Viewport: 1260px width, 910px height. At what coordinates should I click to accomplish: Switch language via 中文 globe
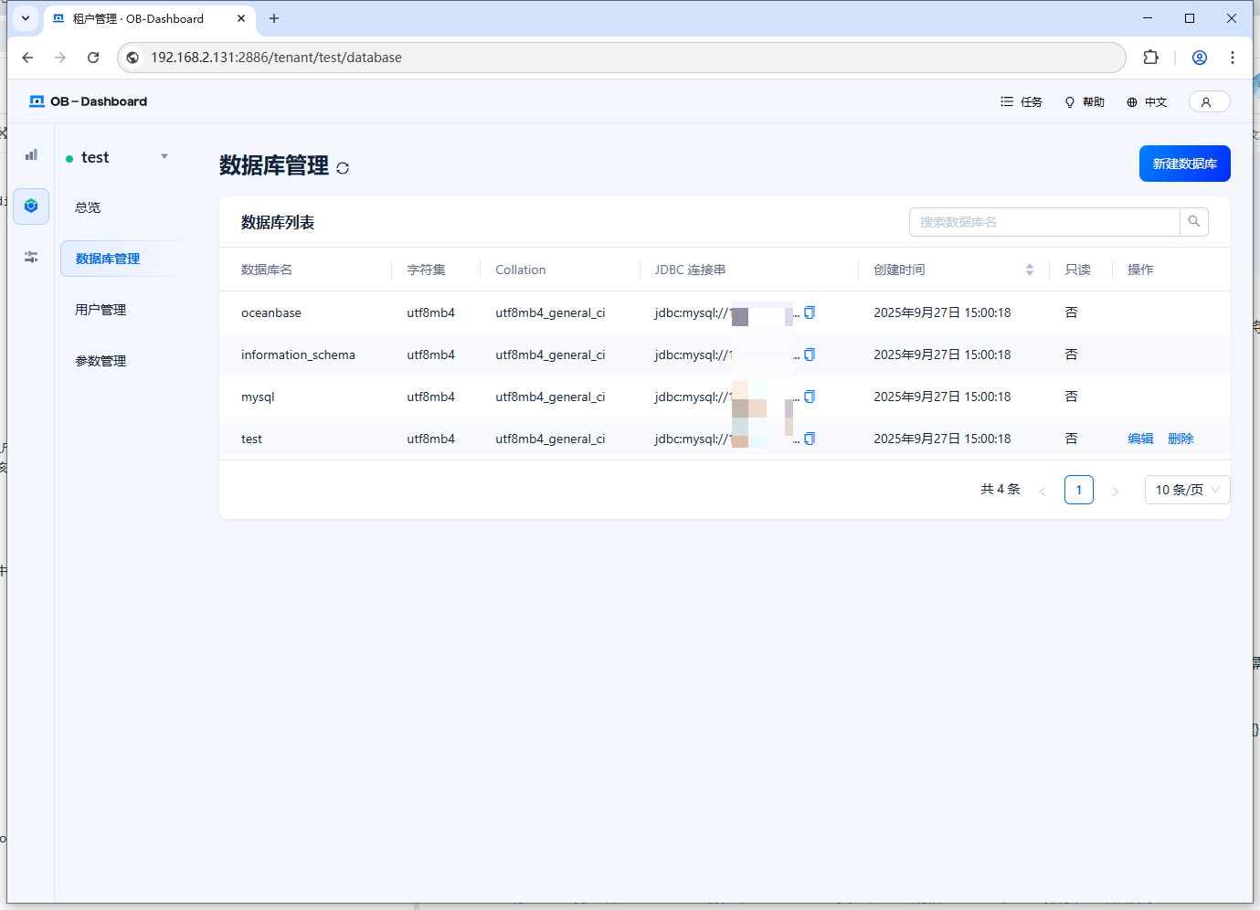pyautogui.click(x=1147, y=102)
